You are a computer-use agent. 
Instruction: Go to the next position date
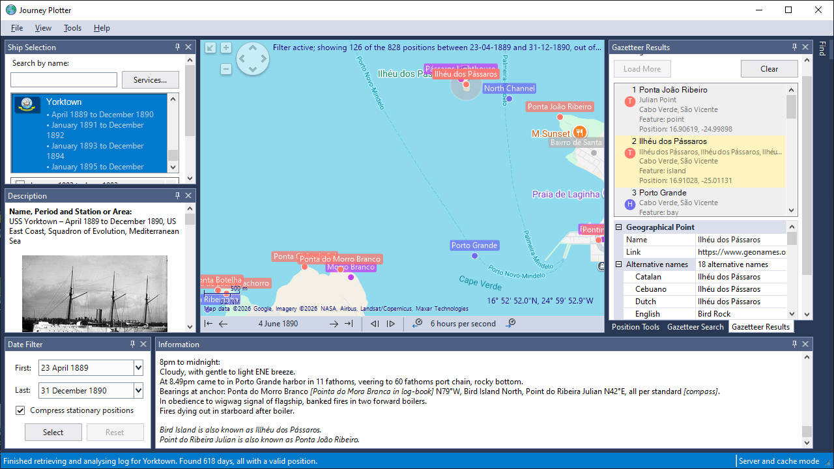(x=334, y=324)
